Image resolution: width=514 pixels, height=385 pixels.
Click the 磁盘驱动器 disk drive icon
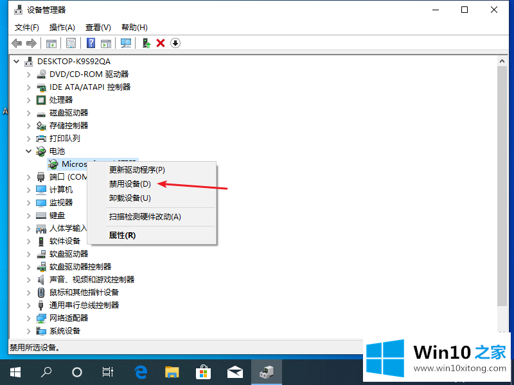tap(41, 114)
